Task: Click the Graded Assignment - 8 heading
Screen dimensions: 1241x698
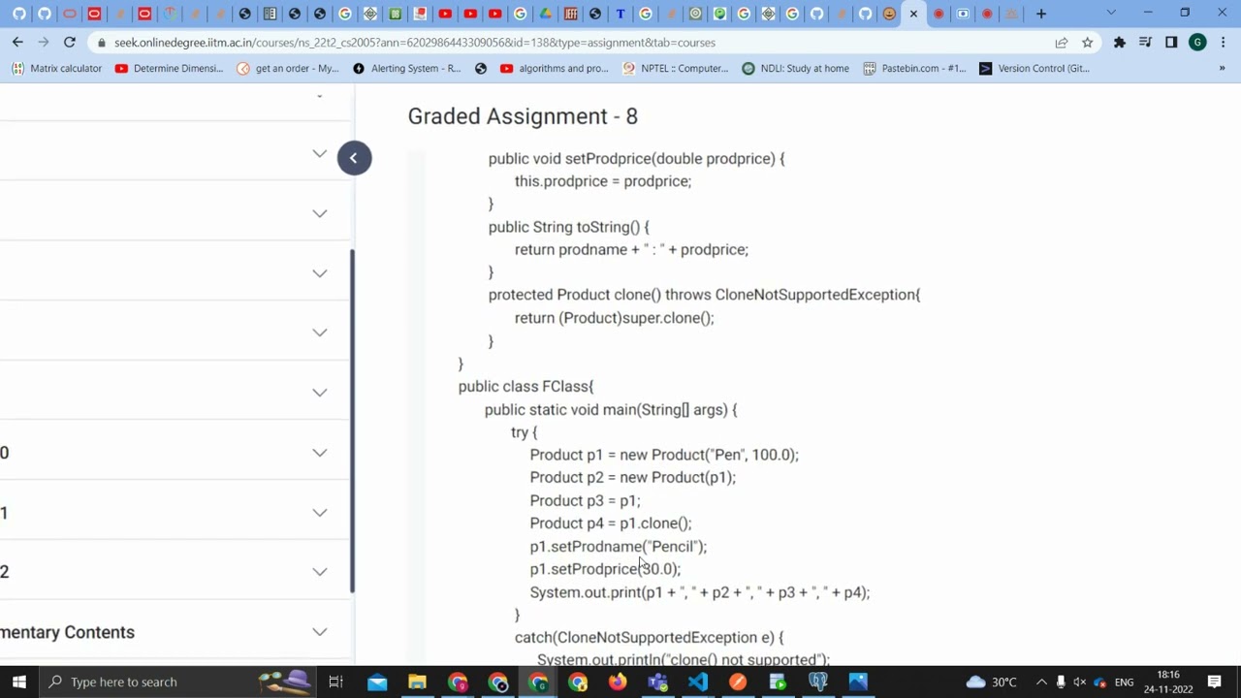Action: [x=523, y=116]
